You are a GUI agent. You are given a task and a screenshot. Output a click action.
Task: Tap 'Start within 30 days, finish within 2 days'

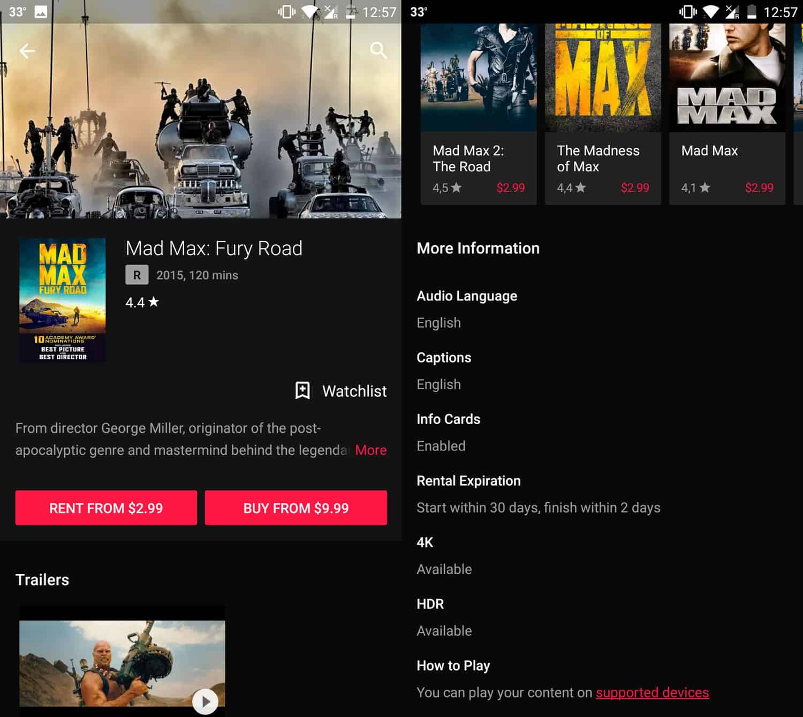point(539,508)
